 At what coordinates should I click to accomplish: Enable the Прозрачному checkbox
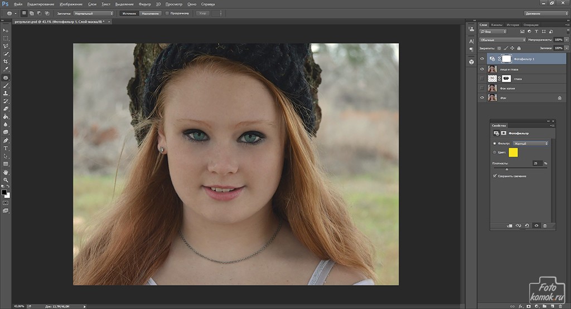tap(167, 13)
